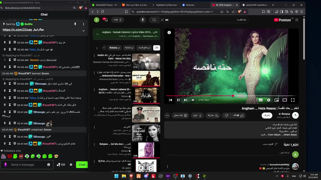Timeout Taha_3 on 03:40 AM sr message
Image resolution: width=321 pixels, height=180 pixels.
coord(10,49)
